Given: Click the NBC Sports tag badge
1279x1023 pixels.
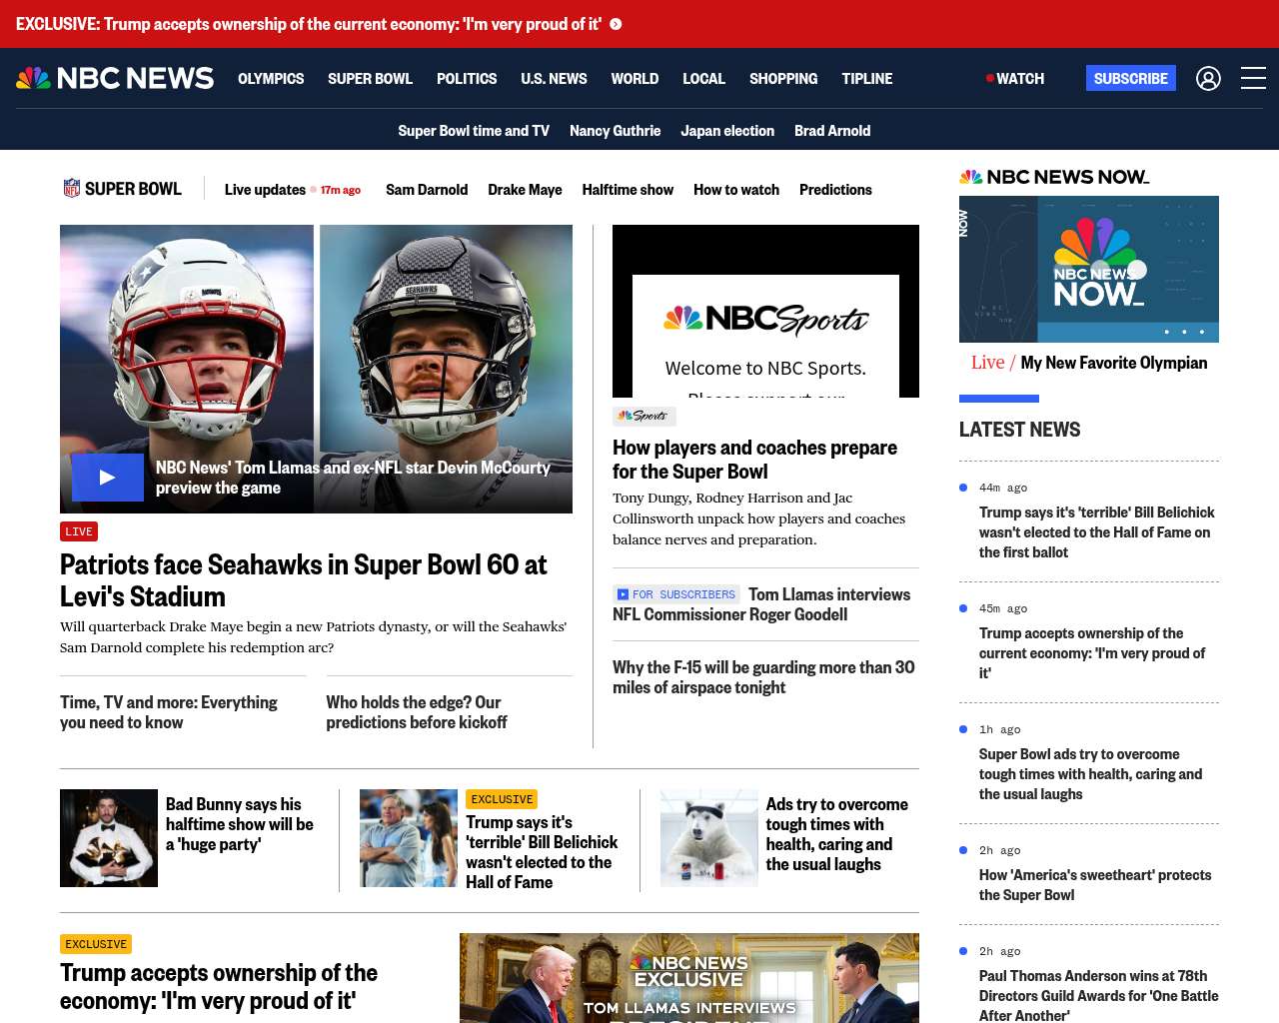Looking at the screenshot, I should [643, 416].
